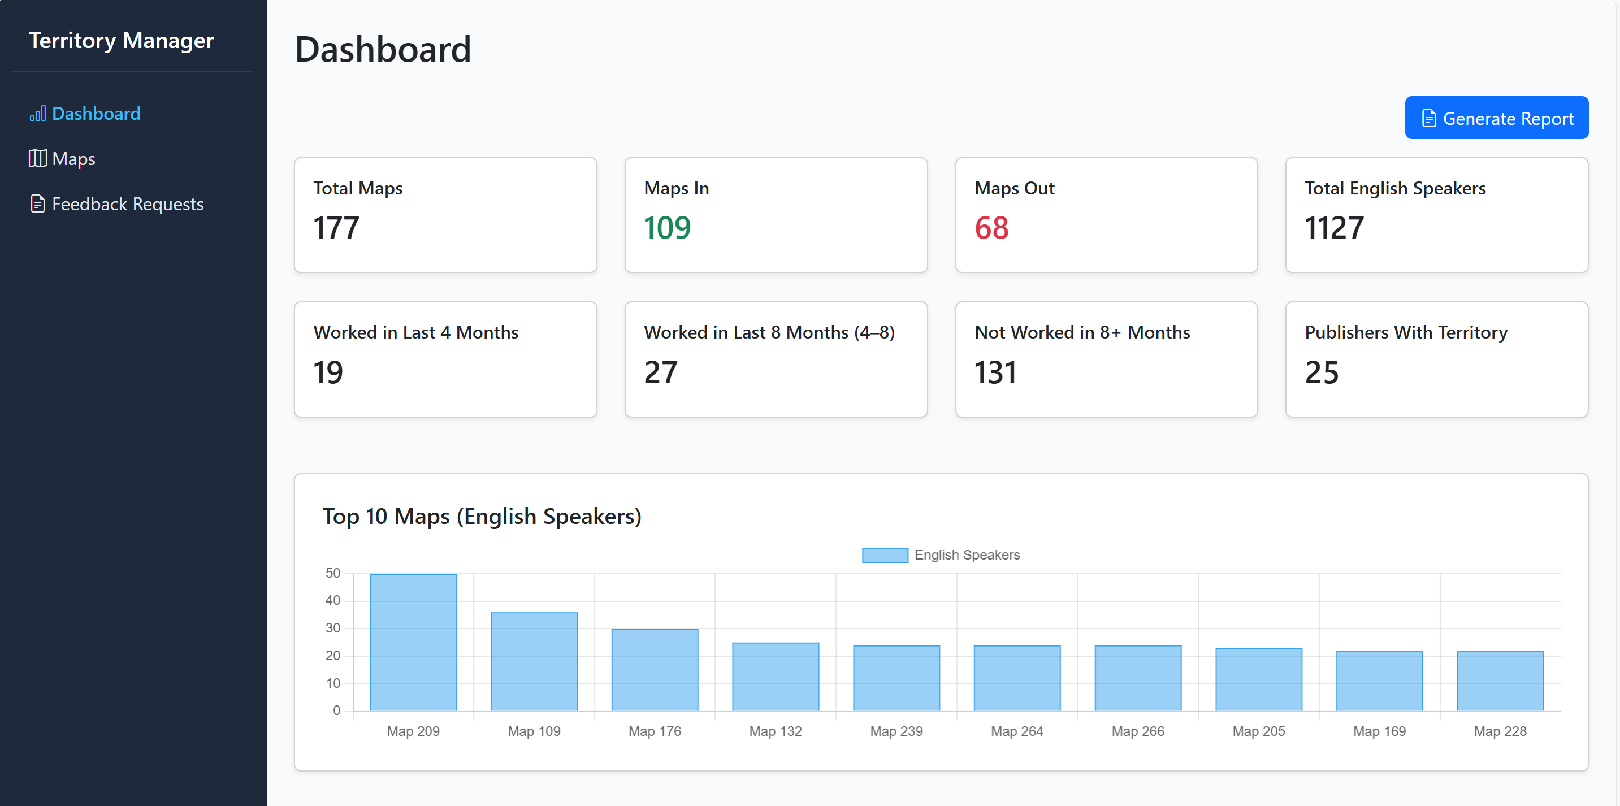Image resolution: width=1620 pixels, height=806 pixels.
Task: Open the Total Maps card
Action: pos(445,214)
